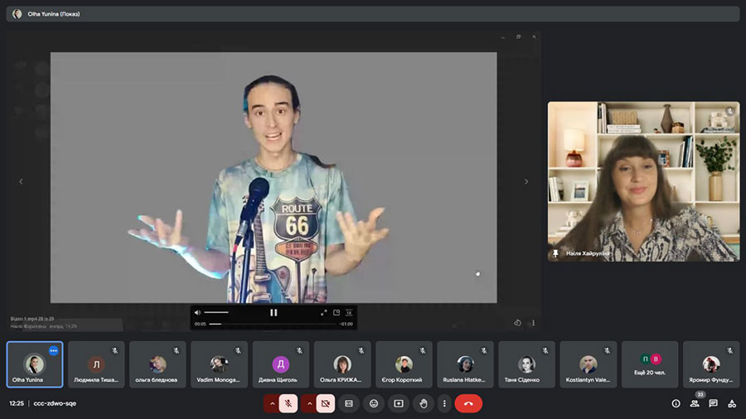Image resolution: width=746 pixels, height=419 pixels.
Task: Open options on Olha Yunina's tile
Action: (x=54, y=350)
